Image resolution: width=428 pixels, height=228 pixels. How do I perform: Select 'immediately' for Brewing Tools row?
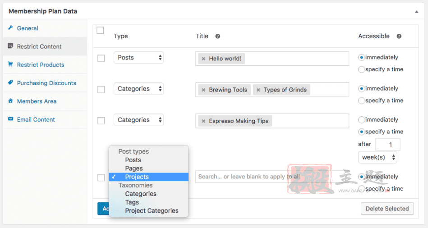(361, 89)
